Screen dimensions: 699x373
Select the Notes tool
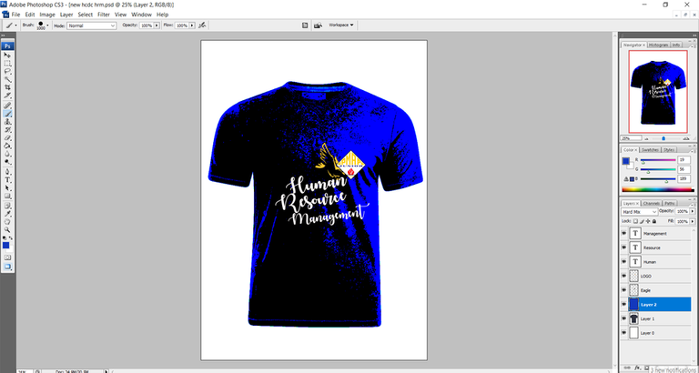[x=7, y=206]
